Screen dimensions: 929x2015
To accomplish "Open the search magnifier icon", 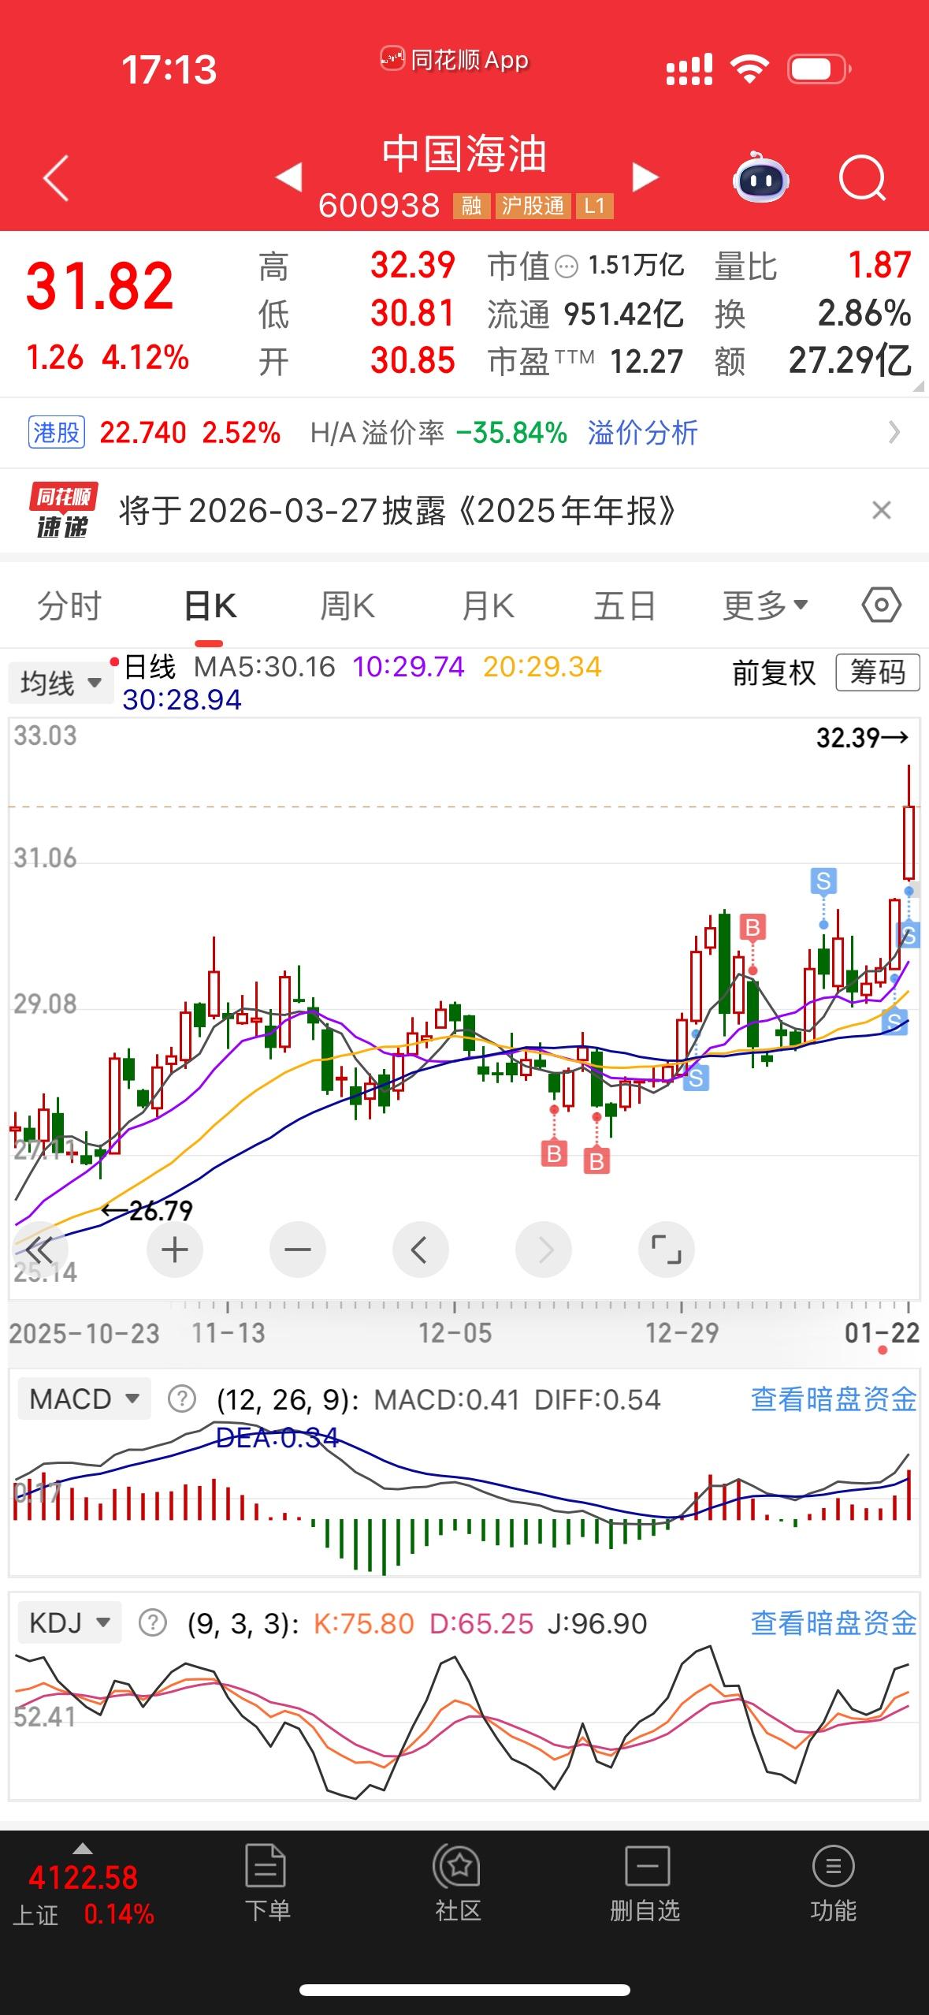I will [x=862, y=178].
